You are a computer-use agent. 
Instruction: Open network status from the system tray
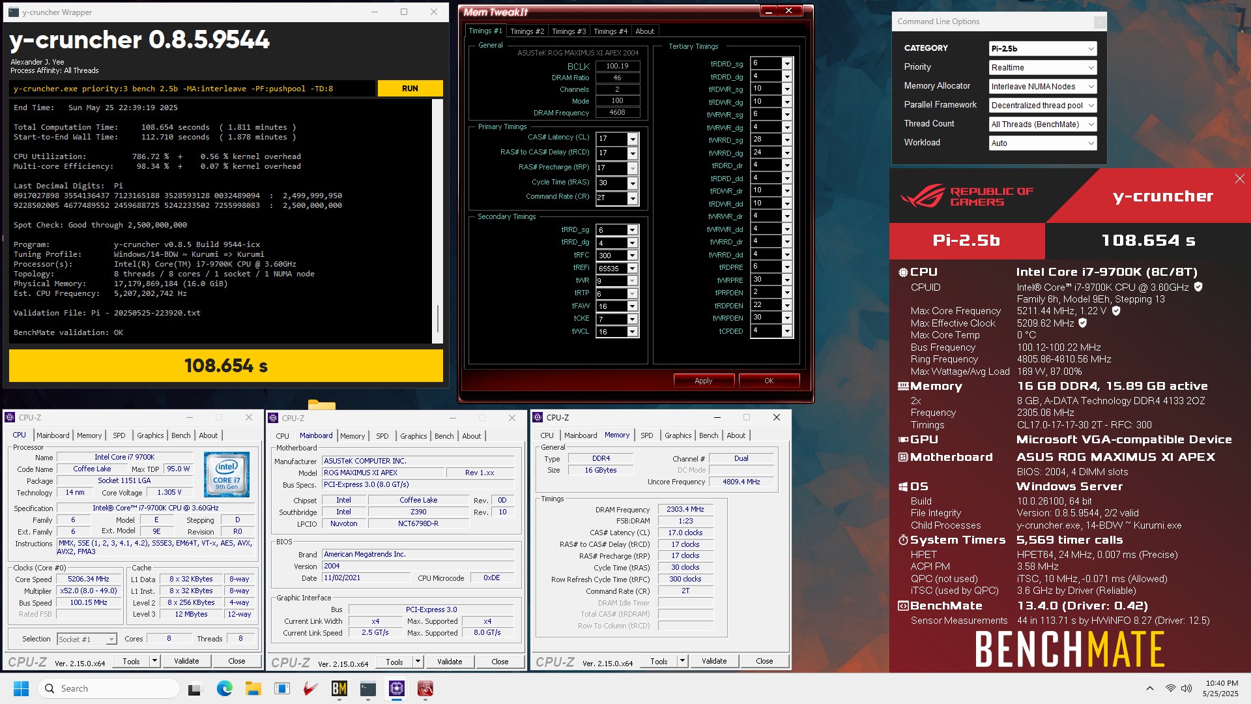coord(1170,688)
